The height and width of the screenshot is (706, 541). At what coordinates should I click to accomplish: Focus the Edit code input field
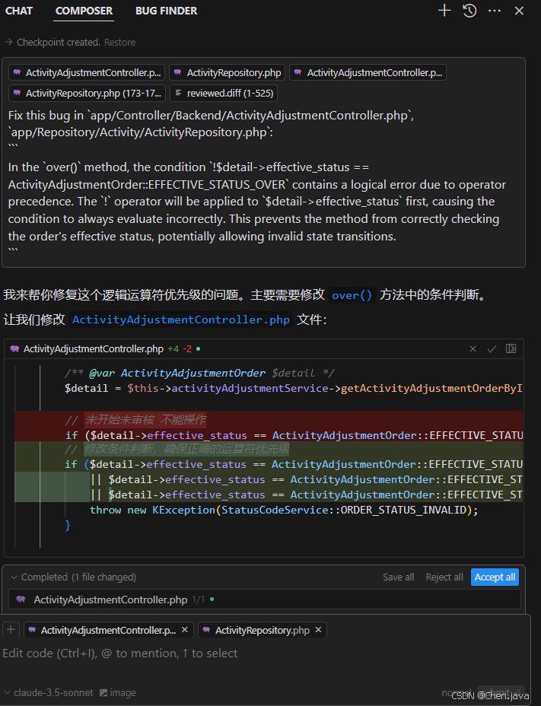[x=266, y=654]
